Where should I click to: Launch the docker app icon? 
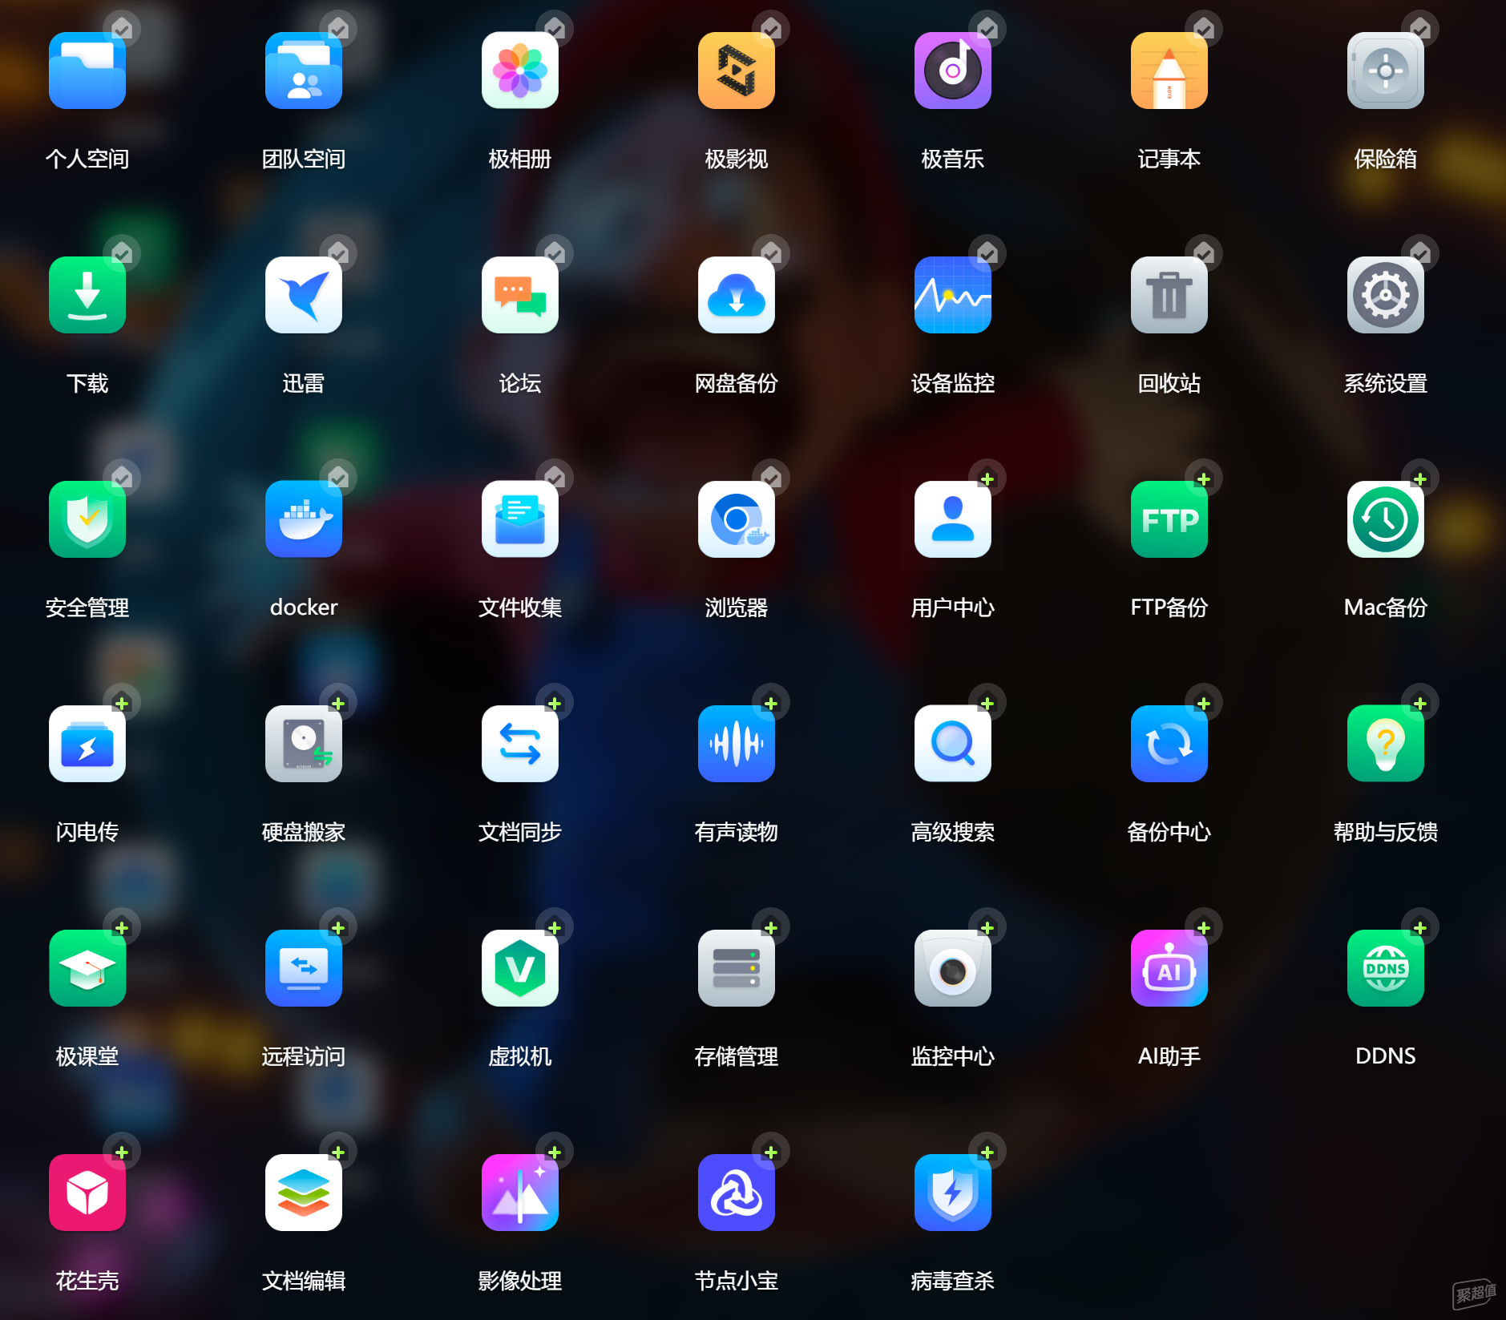tap(304, 519)
